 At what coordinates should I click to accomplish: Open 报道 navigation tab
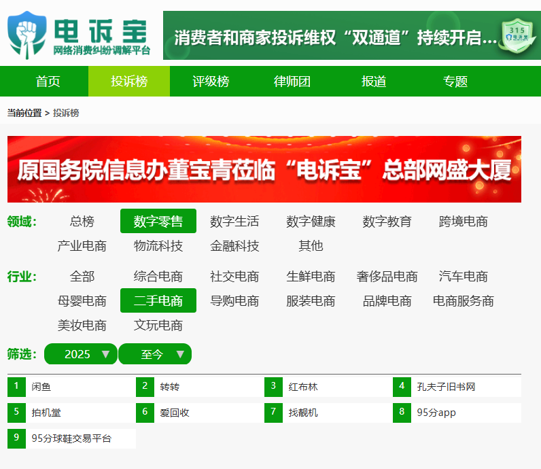pos(373,82)
